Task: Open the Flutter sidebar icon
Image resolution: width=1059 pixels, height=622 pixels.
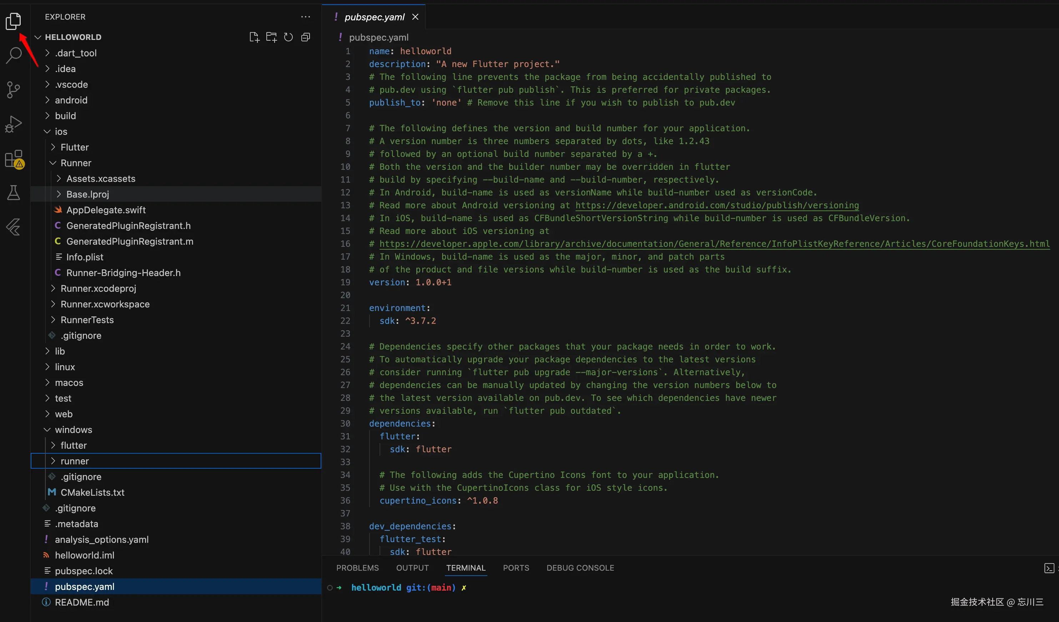Action: coord(14,227)
